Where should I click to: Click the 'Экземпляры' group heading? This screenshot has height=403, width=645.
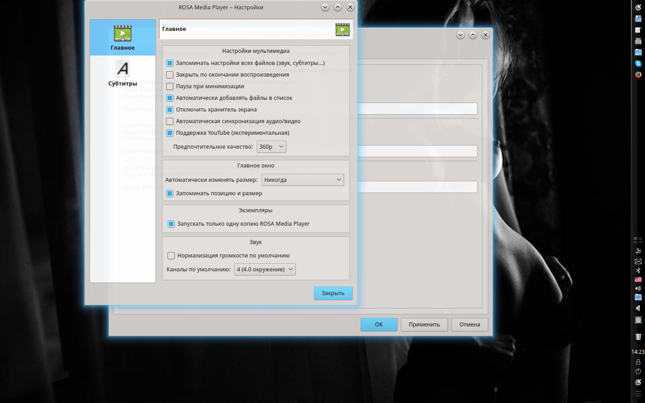(256, 210)
